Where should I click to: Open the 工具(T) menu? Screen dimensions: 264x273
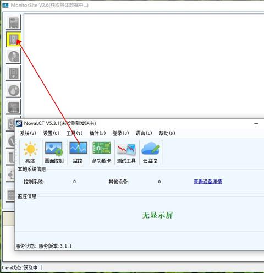pos(74,133)
